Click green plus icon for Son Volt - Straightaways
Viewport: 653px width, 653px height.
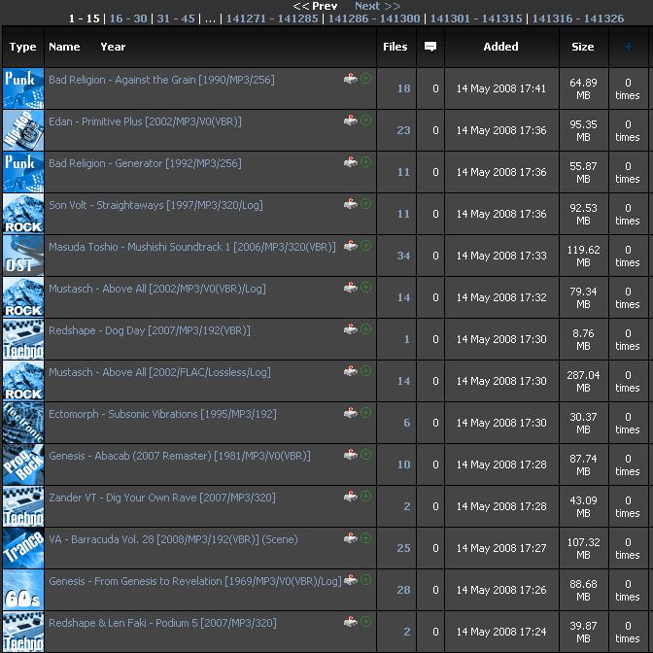pyautogui.click(x=365, y=204)
